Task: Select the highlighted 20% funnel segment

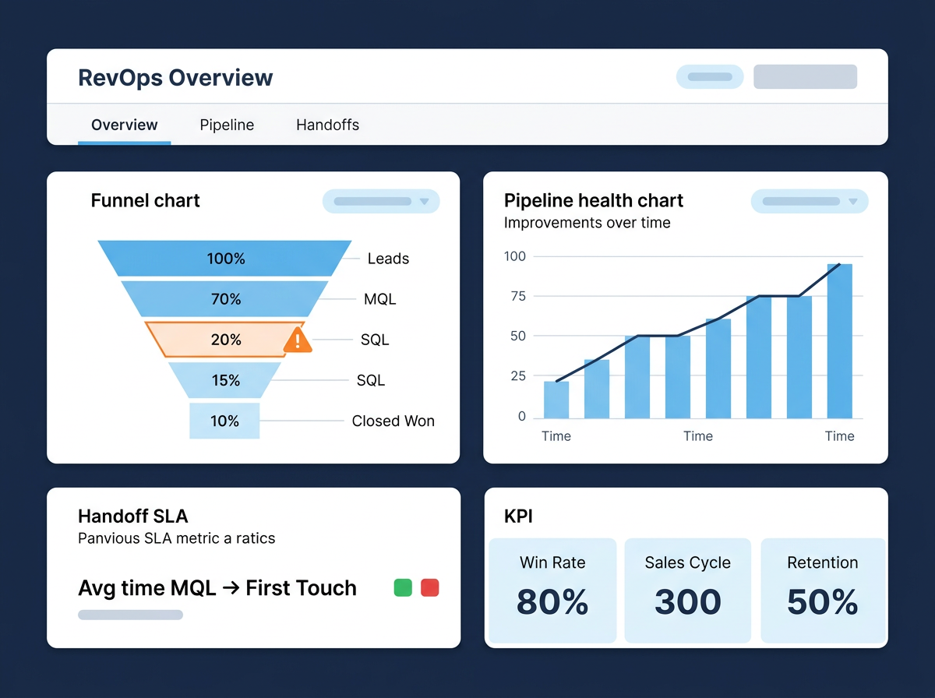Action: (225, 340)
